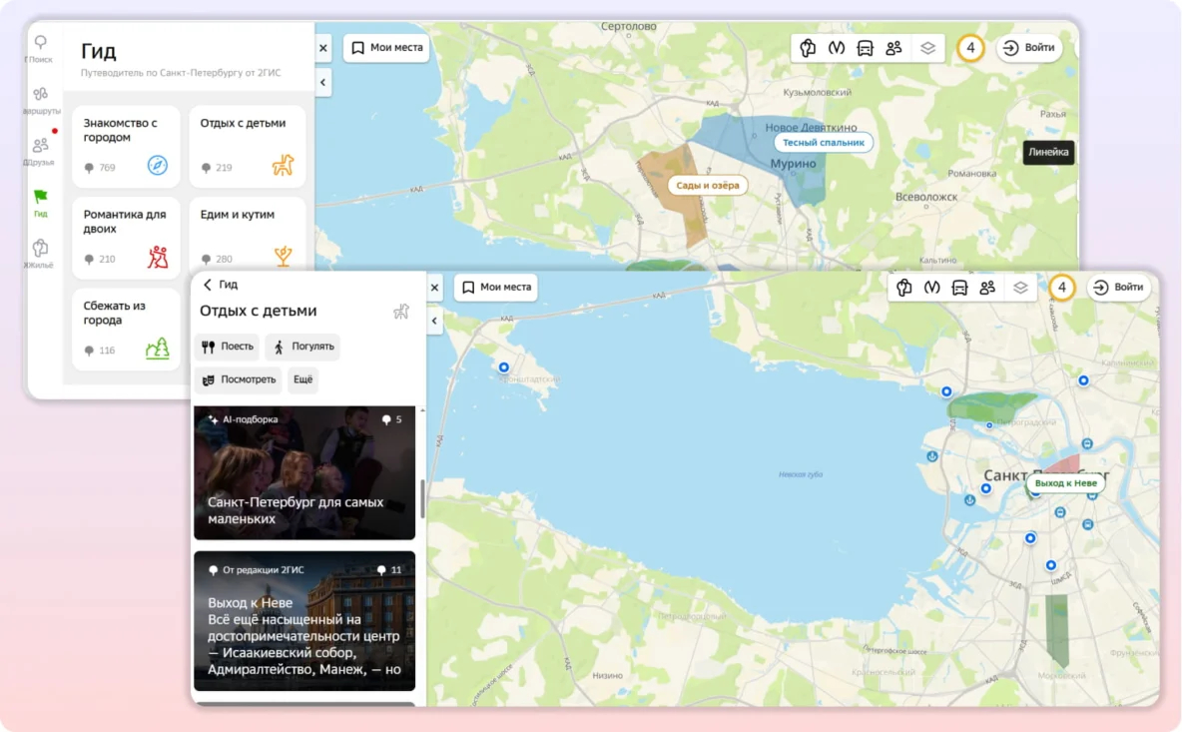This screenshot has width=1182, height=732.
Task: Select the Выход к Неве map label
Action: (1065, 483)
